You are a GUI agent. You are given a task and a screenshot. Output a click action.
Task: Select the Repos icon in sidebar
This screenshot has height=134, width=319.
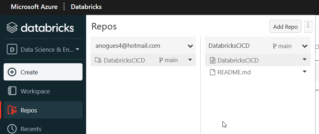click(x=12, y=110)
